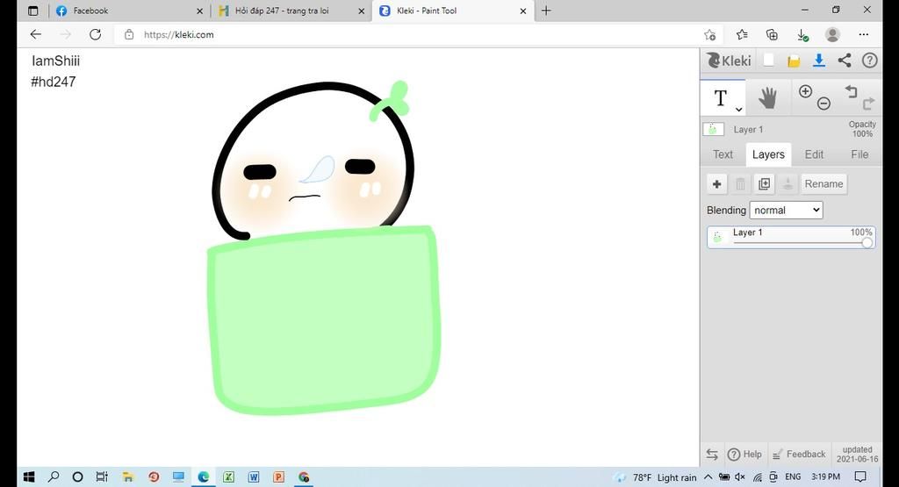The width and height of the screenshot is (899, 487).
Task: Undo the last action
Action: click(x=851, y=91)
